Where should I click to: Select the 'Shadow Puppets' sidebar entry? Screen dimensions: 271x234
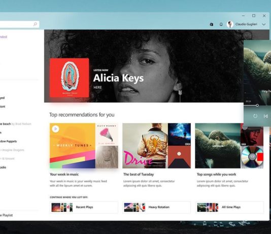coord(8,141)
